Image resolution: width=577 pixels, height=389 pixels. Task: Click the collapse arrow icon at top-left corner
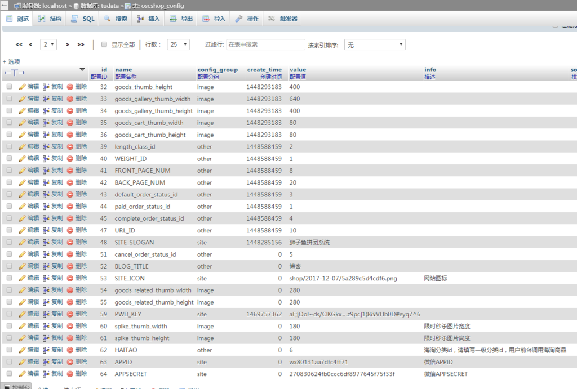5,5
